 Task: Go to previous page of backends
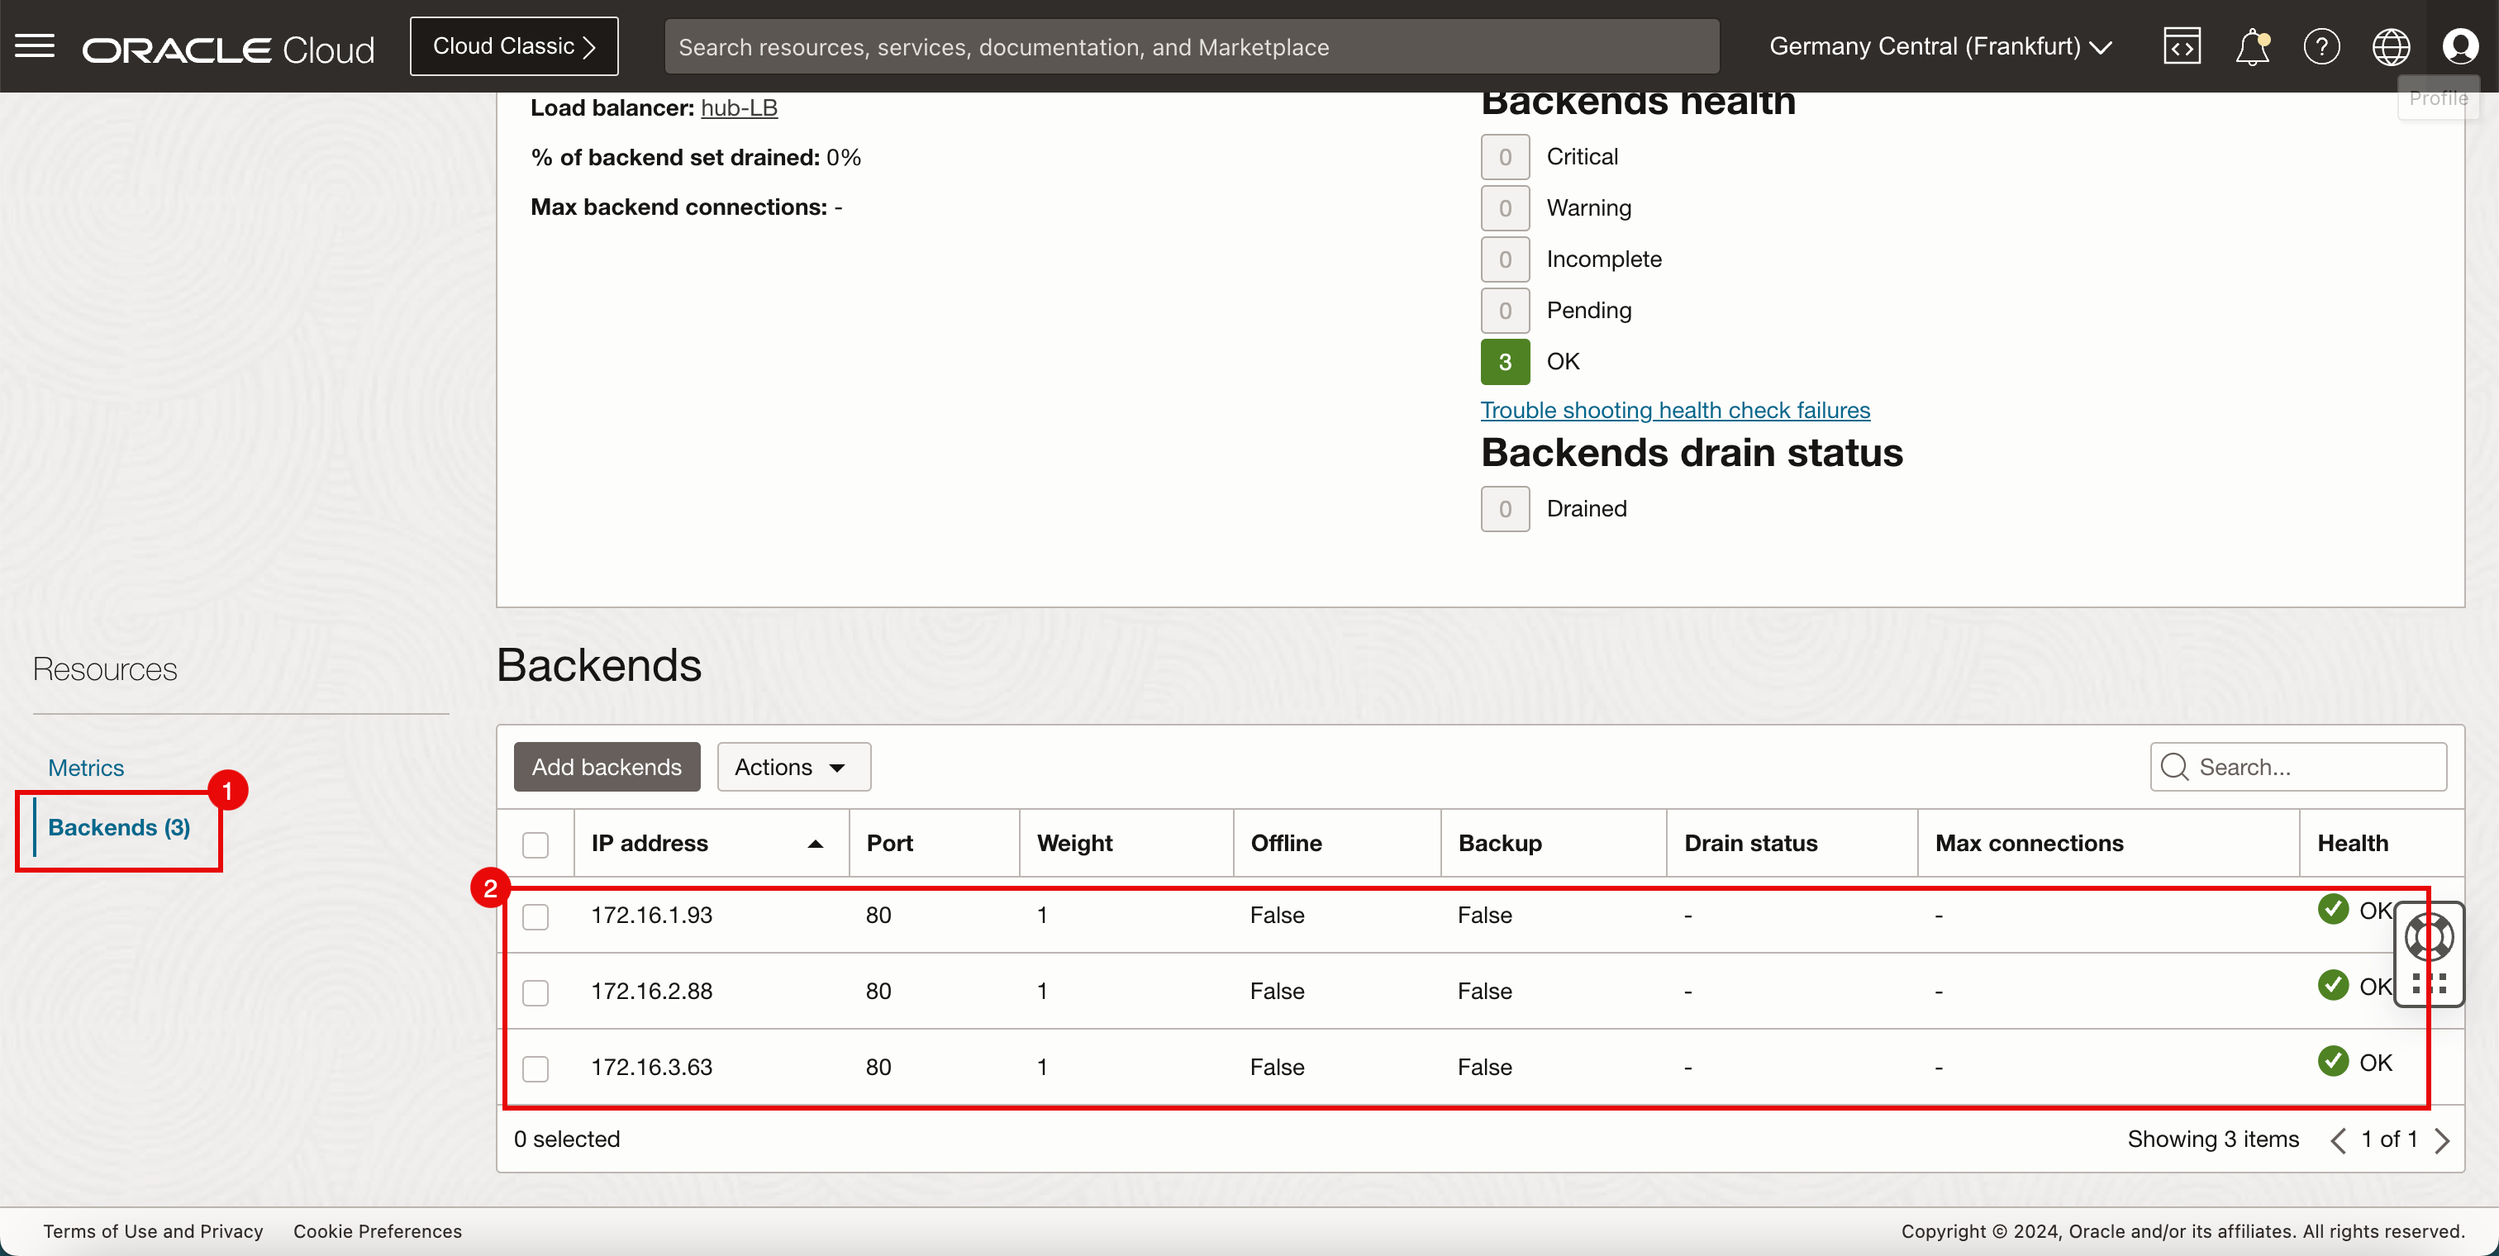[2338, 1140]
